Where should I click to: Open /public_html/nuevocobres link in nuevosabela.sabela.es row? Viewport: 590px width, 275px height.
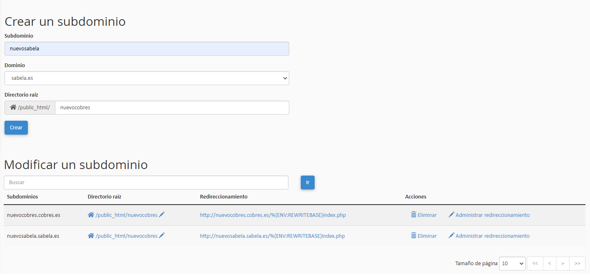tap(126, 236)
